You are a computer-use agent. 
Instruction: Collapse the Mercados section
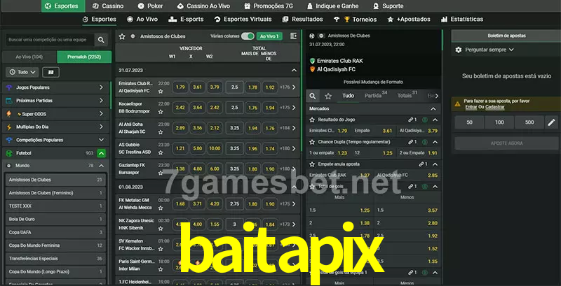[x=433, y=108]
